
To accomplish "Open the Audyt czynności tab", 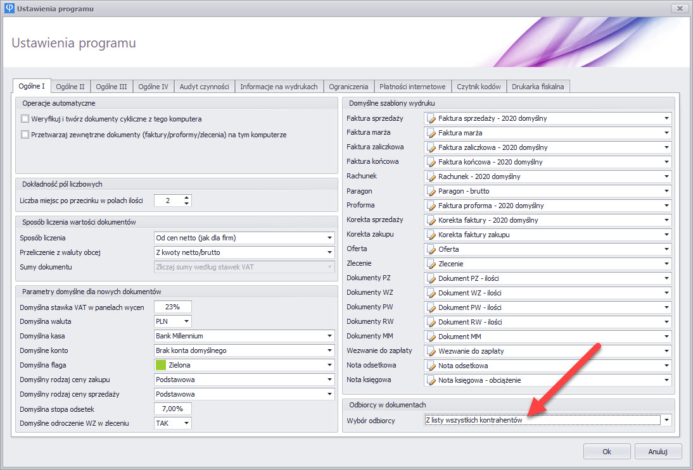I will coord(204,87).
